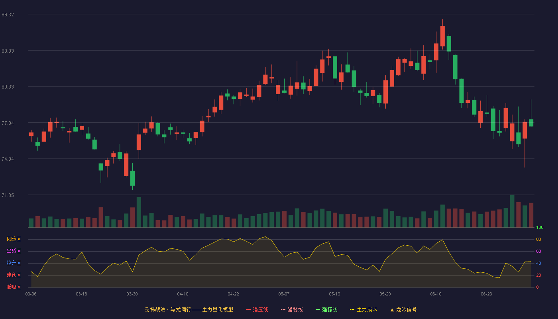The image size is (558, 319).
Task: Click the red 20 indicator scale value
Action: 538,276
